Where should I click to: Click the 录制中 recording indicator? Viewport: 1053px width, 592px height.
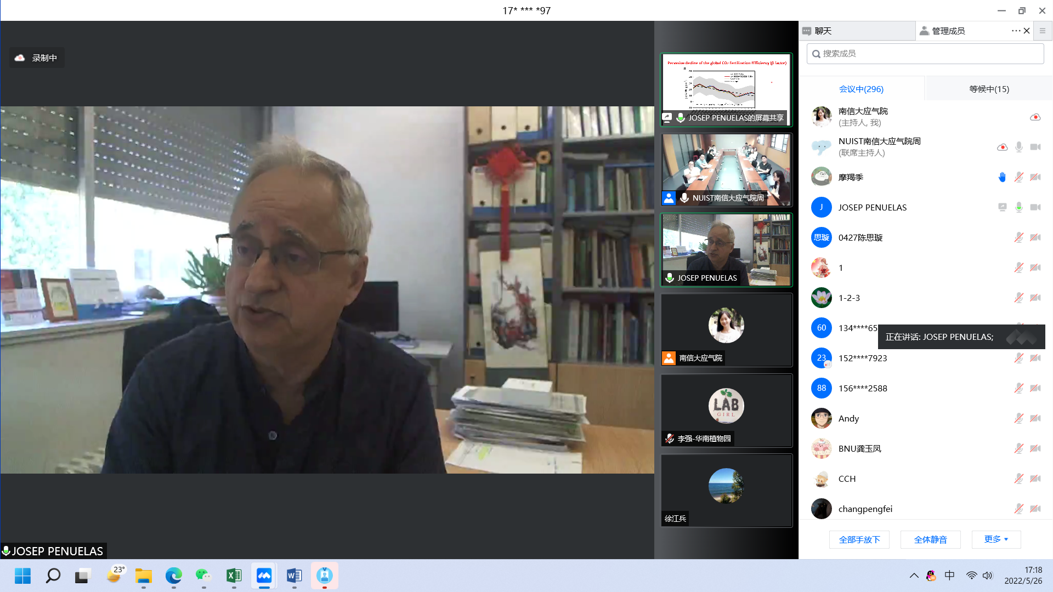pyautogui.click(x=37, y=58)
